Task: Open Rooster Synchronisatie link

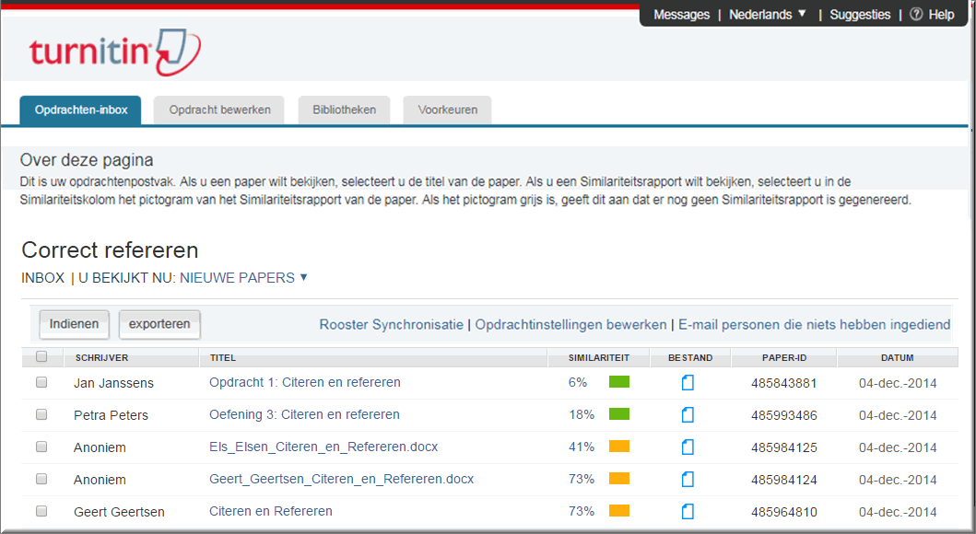Action: 392,324
